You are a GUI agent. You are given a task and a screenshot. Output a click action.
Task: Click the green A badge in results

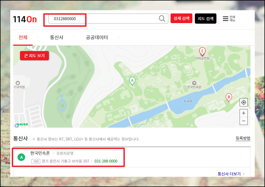22,157
